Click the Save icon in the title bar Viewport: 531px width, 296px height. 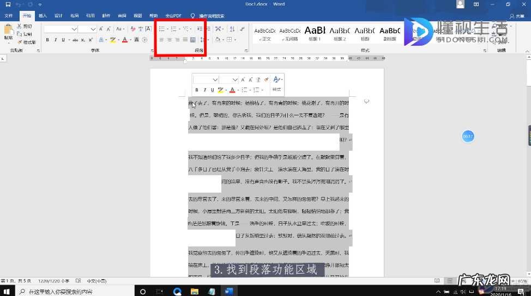coord(8,4)
